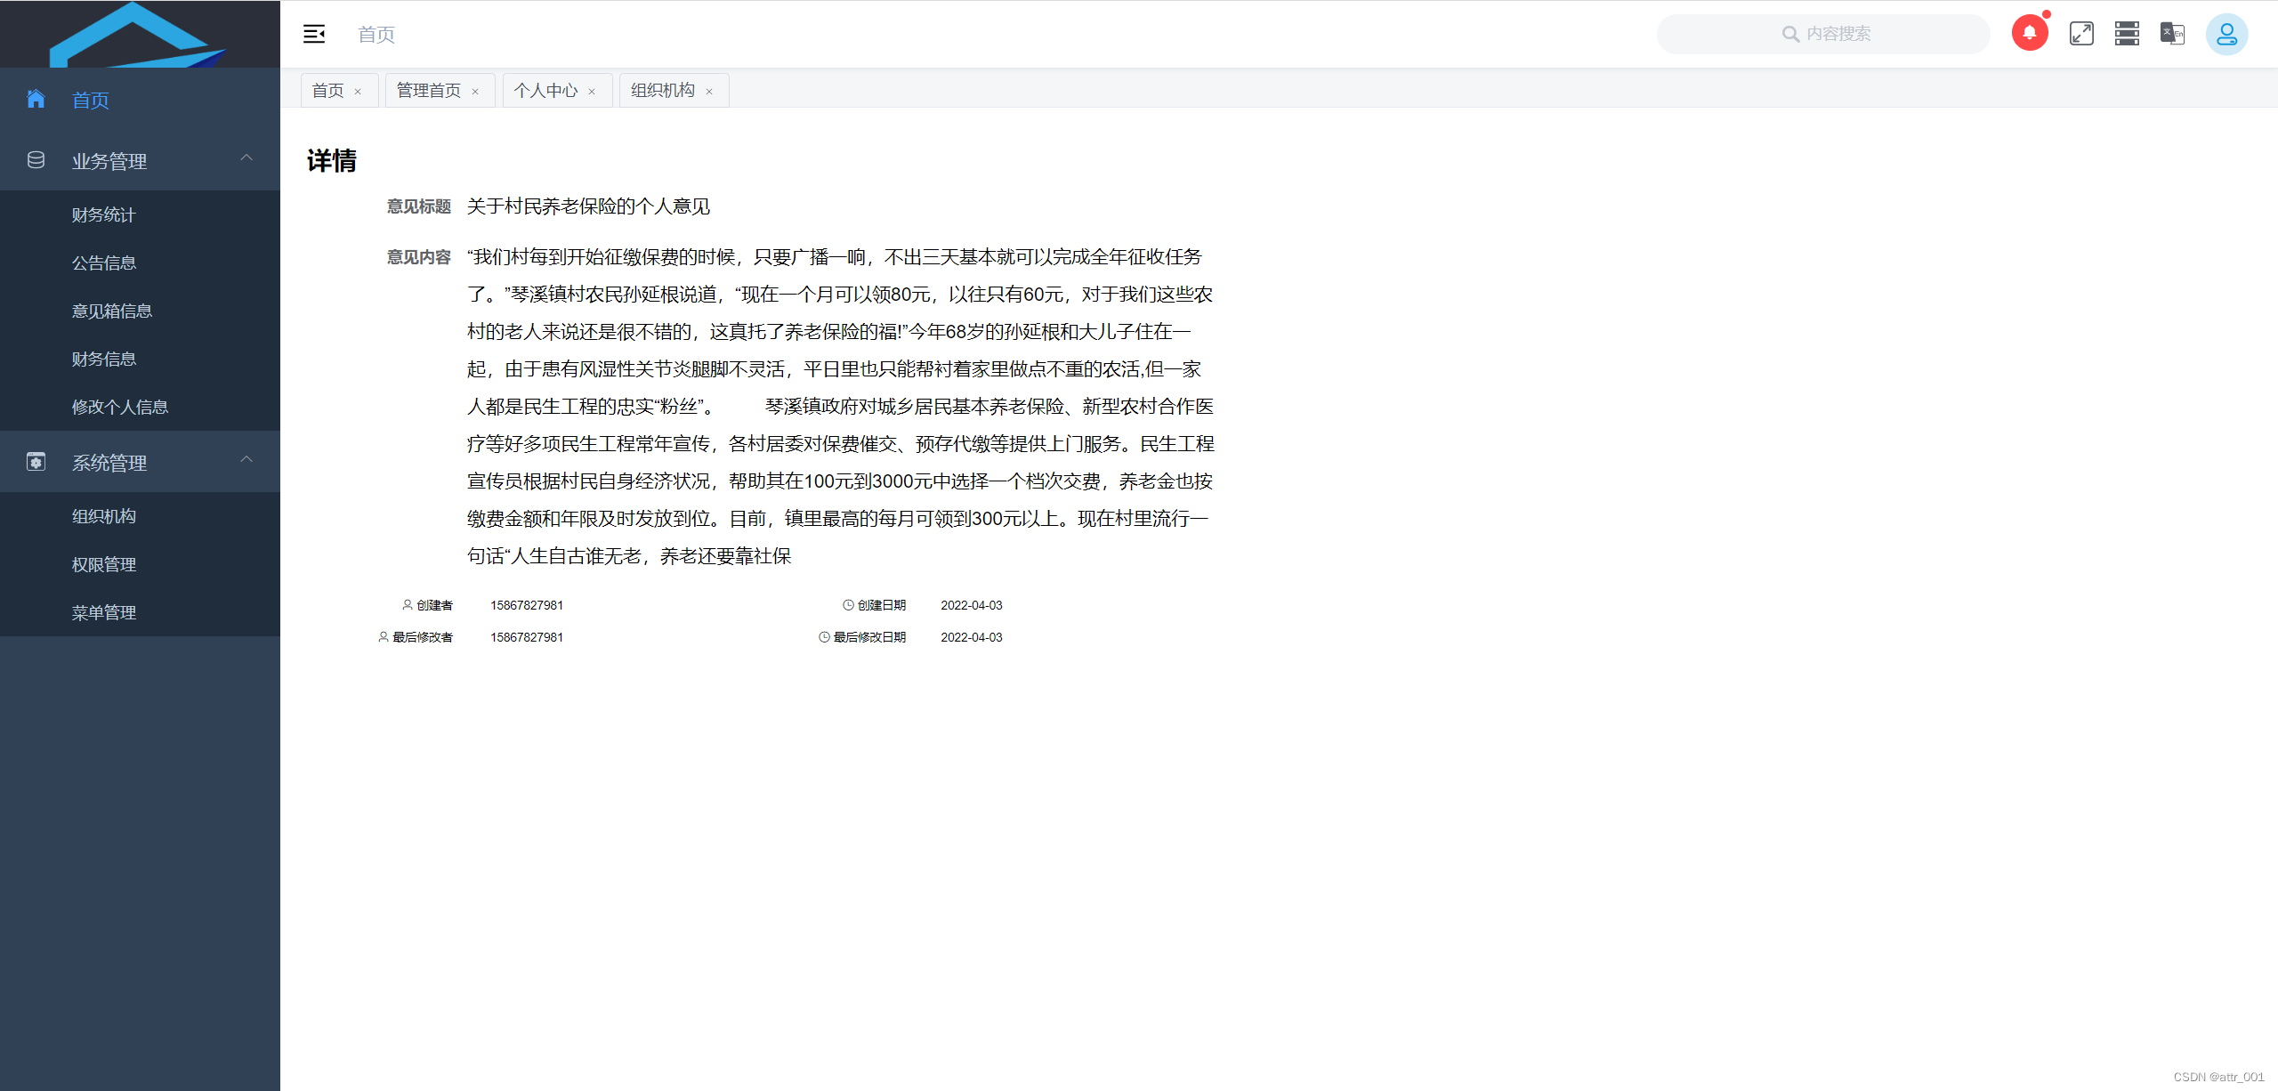
Task: Click the 内容搜索 search field
Action: point(1838,34)
